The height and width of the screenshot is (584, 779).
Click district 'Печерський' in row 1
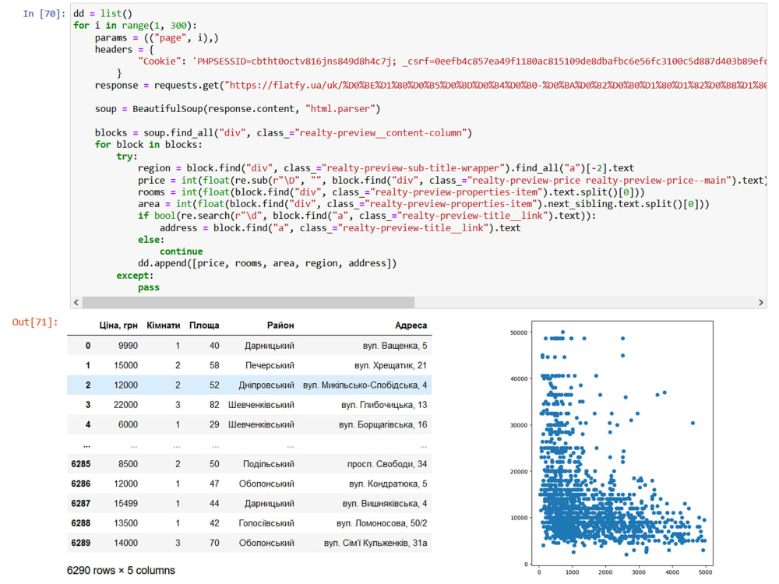point(270,365)
